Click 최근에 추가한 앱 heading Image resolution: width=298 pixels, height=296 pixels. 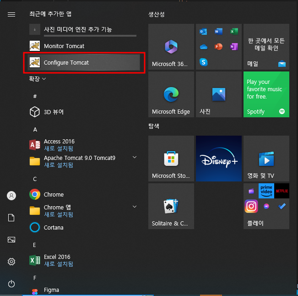[x=50, y=14]
